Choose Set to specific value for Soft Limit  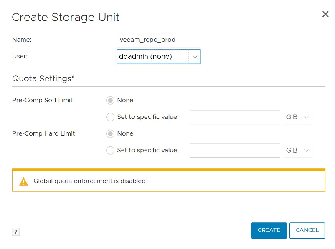(x=110, y=117)
